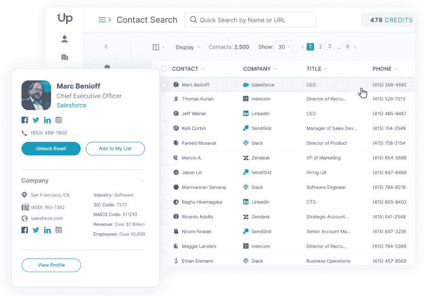
Task: Click the SendGrid logo in Kelli Corbin's row
Action: coord(246,128)
